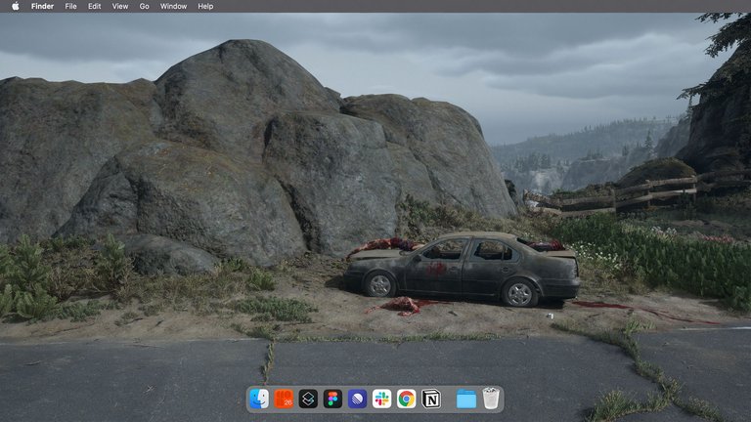This screenshot has width=751, height=422.
Task: Launch Slack from the Dock
Action: 381,399
